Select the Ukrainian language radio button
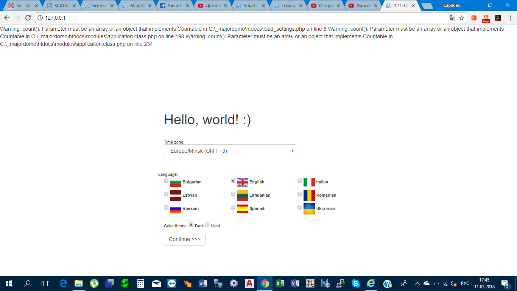The width and height of the screenshot is (517, 291). (300, 208)
